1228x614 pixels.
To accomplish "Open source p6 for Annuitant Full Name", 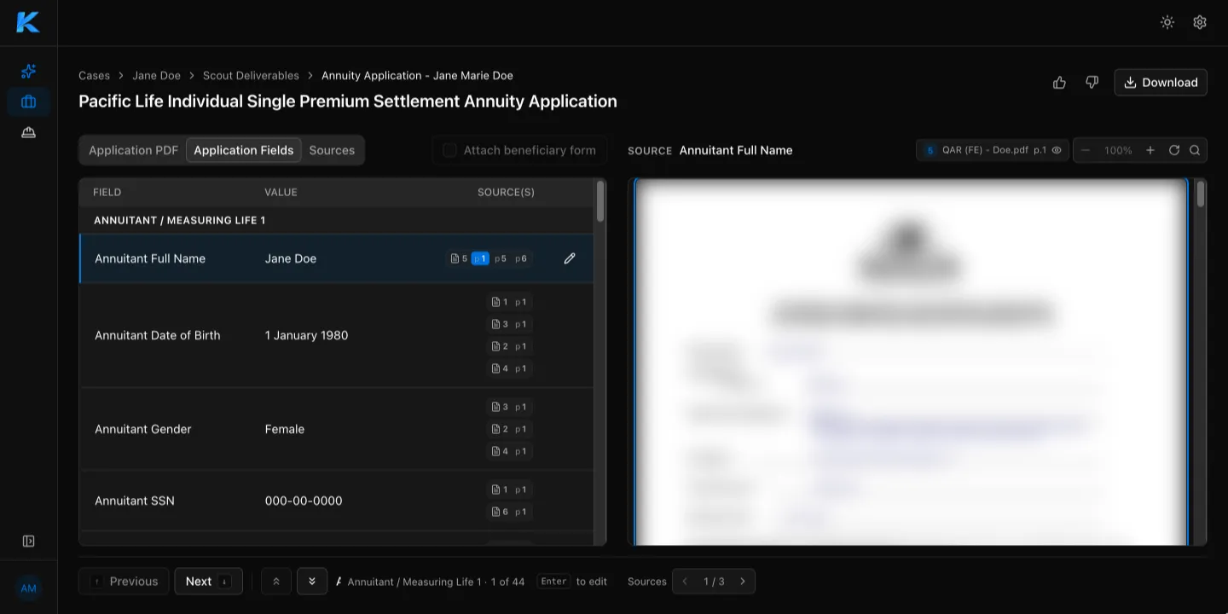I will click(x=521, y=258).
